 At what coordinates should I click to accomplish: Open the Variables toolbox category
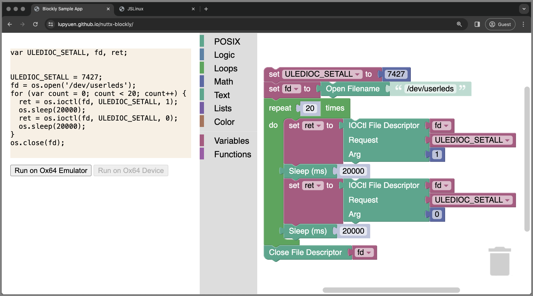231,141
